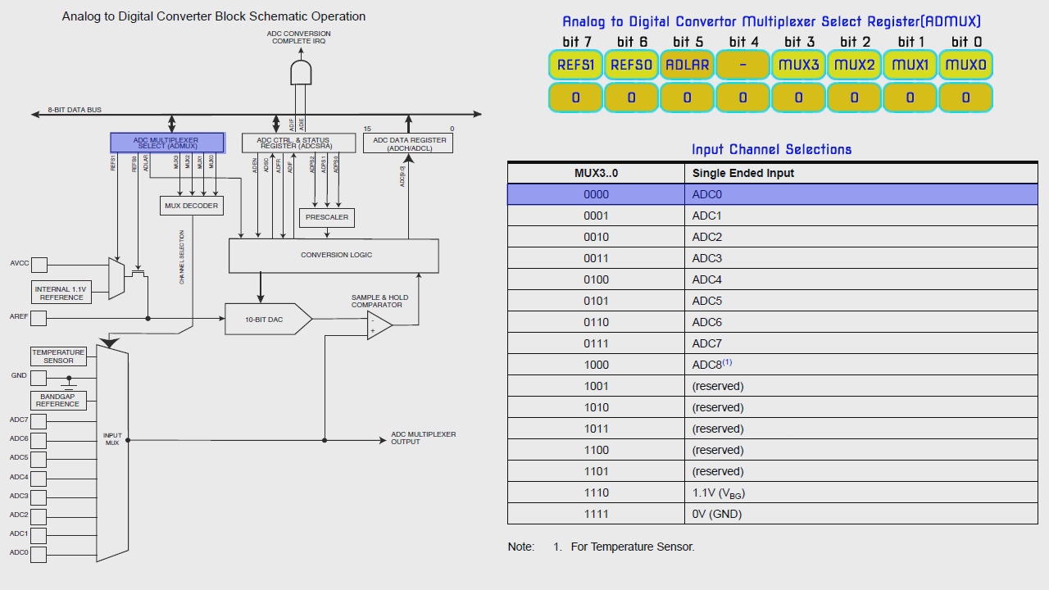Click the 0 value below REFS1
The height and width of the screenshot is (590, 1049).
575,98
